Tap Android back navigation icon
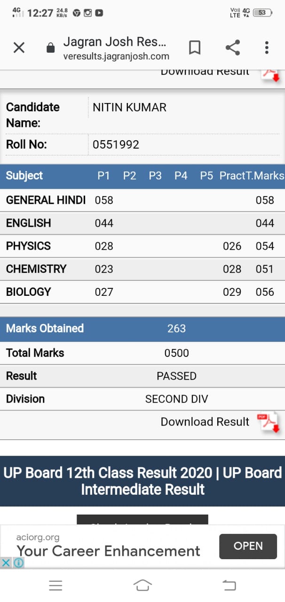The height and width of the screenshot is (602, 285). [x=229, y=585]
